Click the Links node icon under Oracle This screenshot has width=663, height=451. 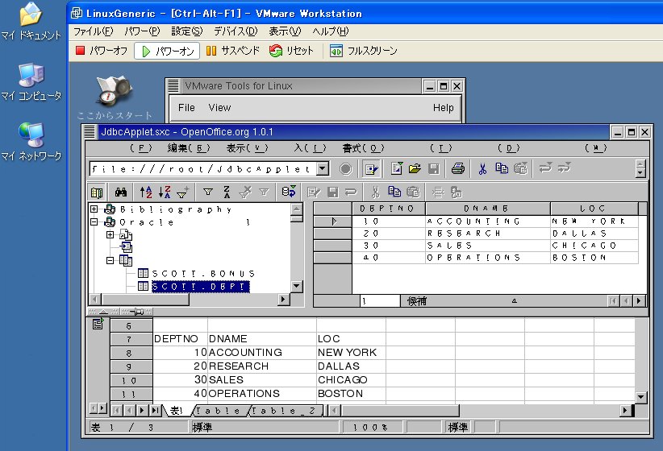click(x=126, y=234)
